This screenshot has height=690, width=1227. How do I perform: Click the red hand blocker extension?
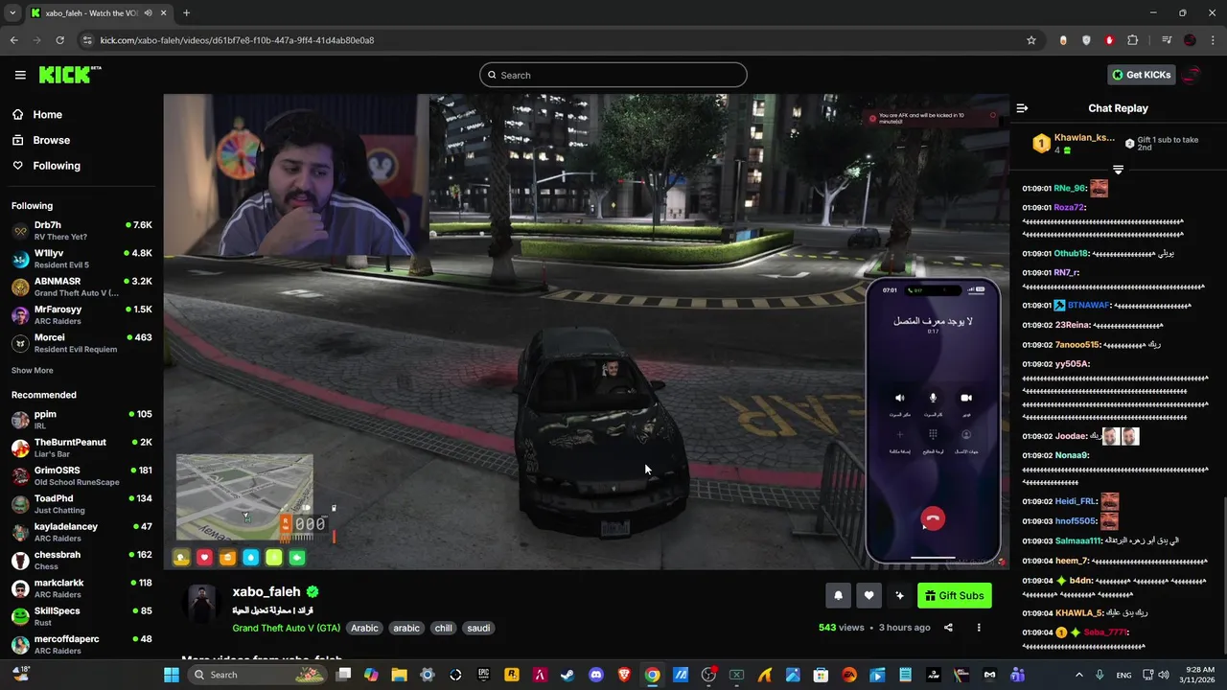[1109, 40]
